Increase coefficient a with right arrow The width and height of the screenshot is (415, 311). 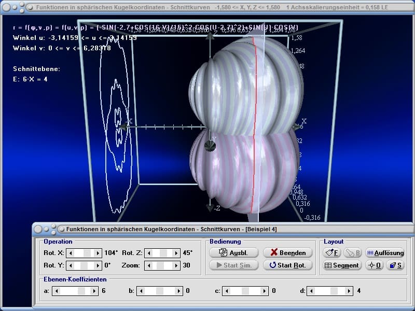[x=94, y=291]
